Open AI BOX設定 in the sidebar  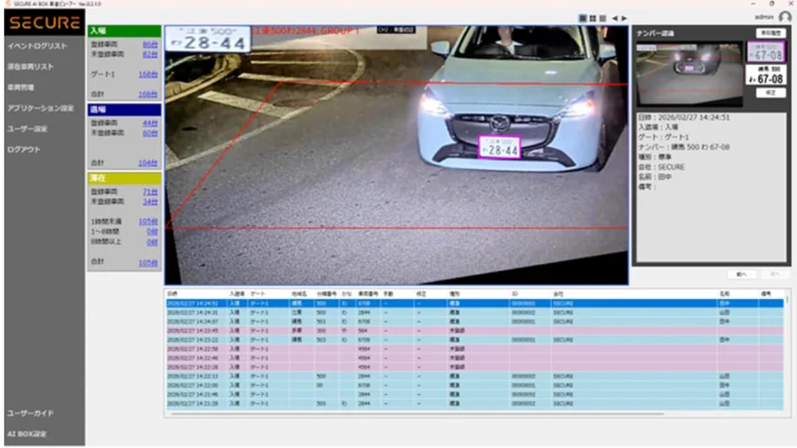tap(27, 434)
